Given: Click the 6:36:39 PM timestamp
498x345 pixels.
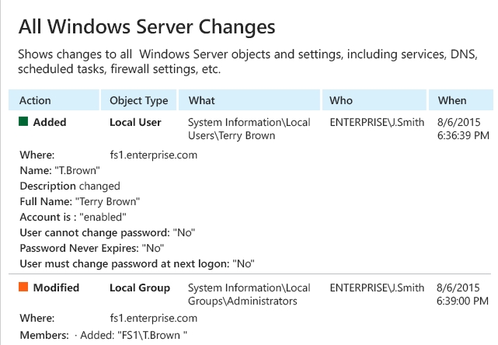Looking at the screenshot, I should click(463, 136).
